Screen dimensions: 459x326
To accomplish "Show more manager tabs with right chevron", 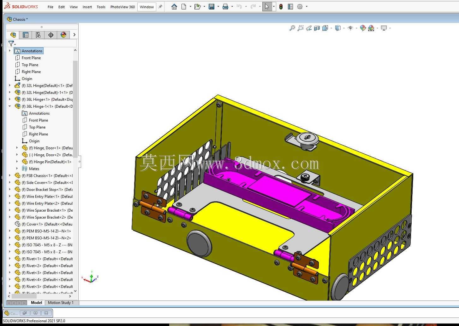I will 74,35.
